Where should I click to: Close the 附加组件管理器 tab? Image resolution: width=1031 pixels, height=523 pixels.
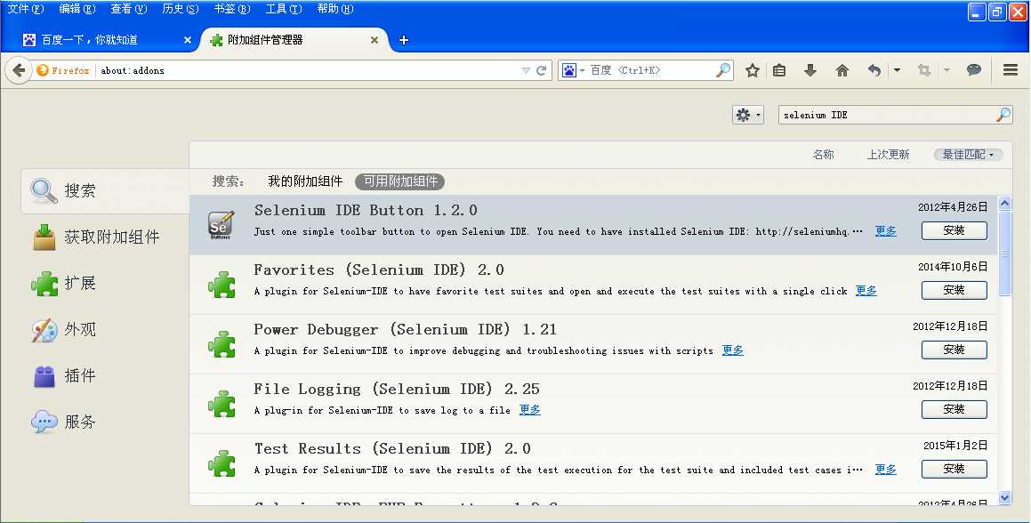point(375,40)
